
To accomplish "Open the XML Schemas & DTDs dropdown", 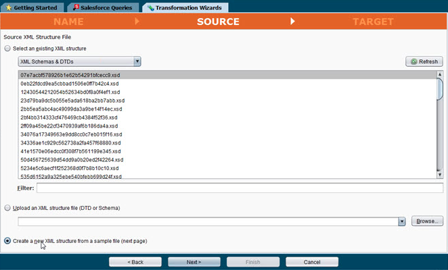I will (x=137, y=61).
